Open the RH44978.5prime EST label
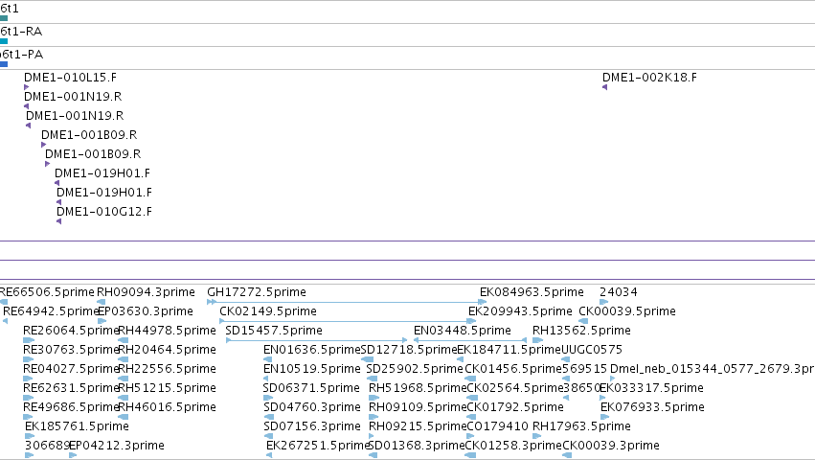This screenshot has width=815, height=460. [x=168, y=331]
